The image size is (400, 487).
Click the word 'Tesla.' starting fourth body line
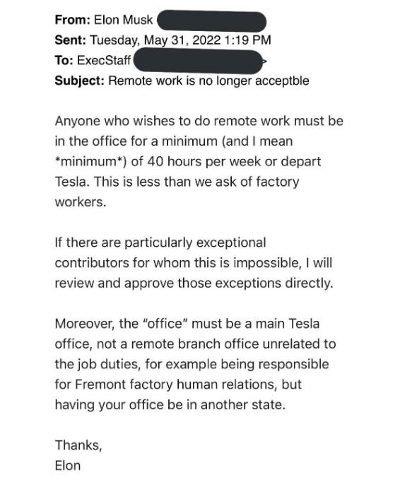[72, 182]
